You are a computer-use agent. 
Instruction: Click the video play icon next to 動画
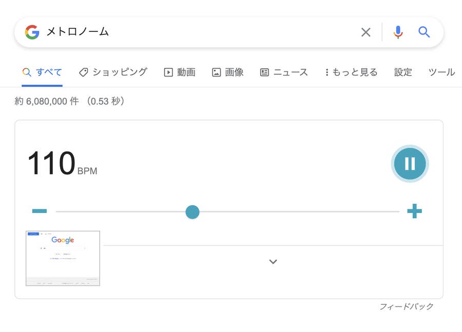pos(167,72)
